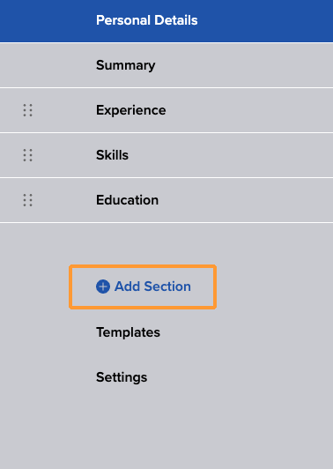Image resolution: width=333 pixels, height=469 pixels.
Task: Open the Skills section
Action: pyautogui.click(x=166, y=155)
